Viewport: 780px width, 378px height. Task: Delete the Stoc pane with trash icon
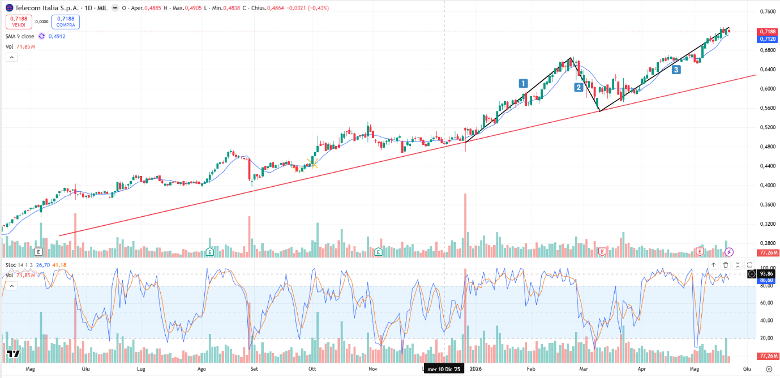pos(726,265)
